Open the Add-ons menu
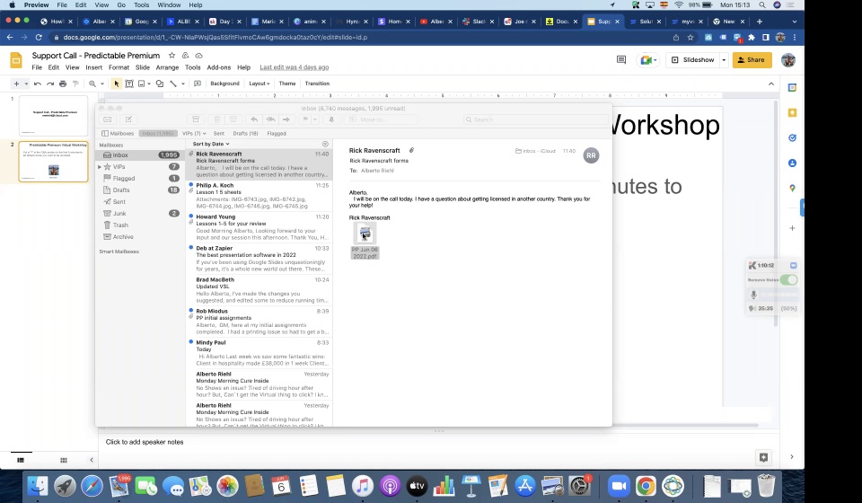The image size is (862, 503). (x=219, y=67)
